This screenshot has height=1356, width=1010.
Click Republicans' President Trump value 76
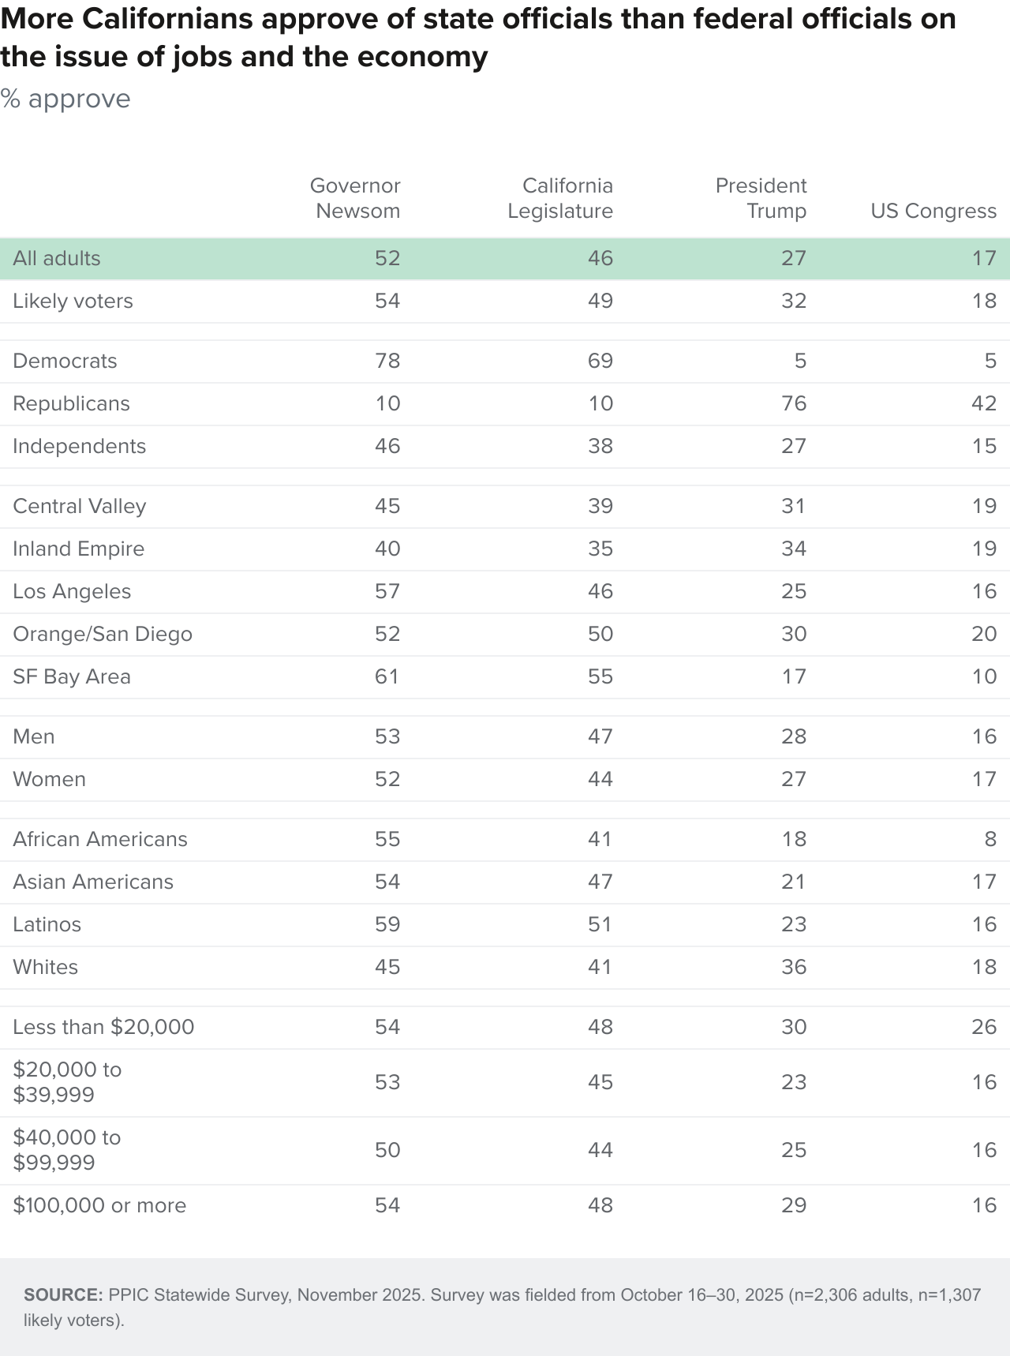[794, 403]
